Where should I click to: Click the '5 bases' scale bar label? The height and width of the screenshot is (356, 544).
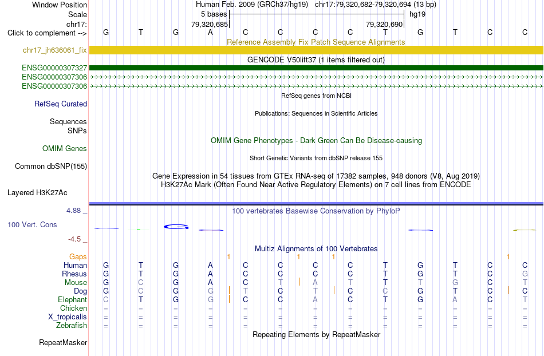click(x=214, y=14)
